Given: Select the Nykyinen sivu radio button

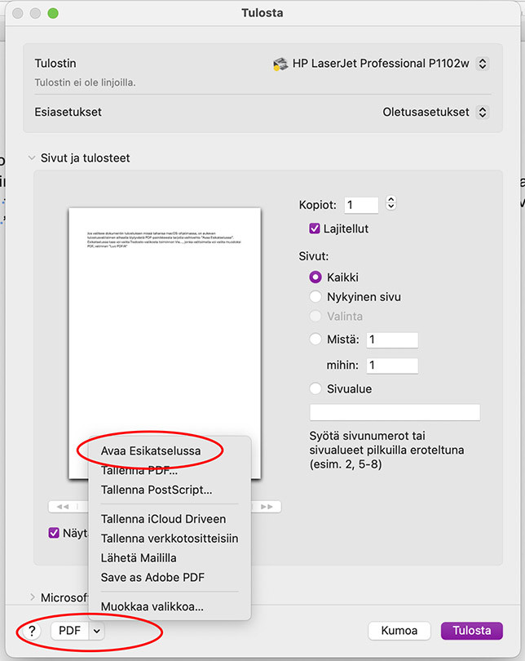Looking at the screenshot, I should pos(315,297).
